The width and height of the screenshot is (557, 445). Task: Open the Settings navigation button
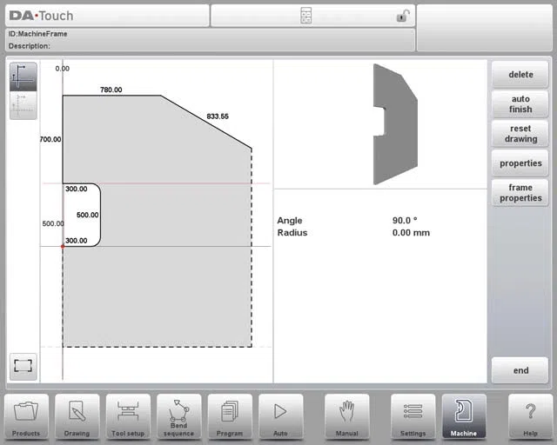[413, 416]
